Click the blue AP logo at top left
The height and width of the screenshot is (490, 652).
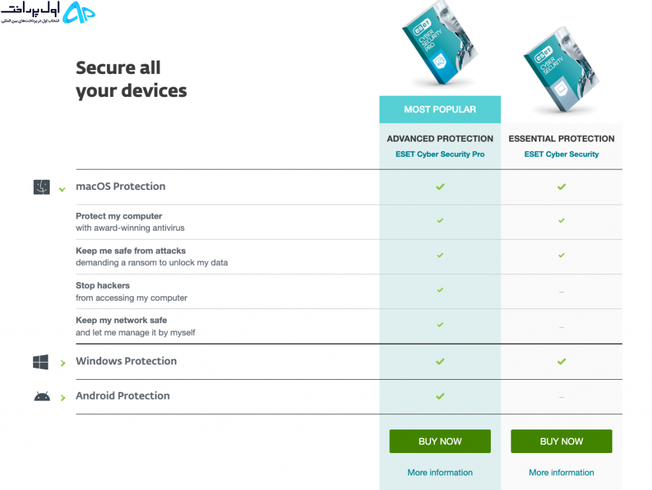[x=79, y=12]
